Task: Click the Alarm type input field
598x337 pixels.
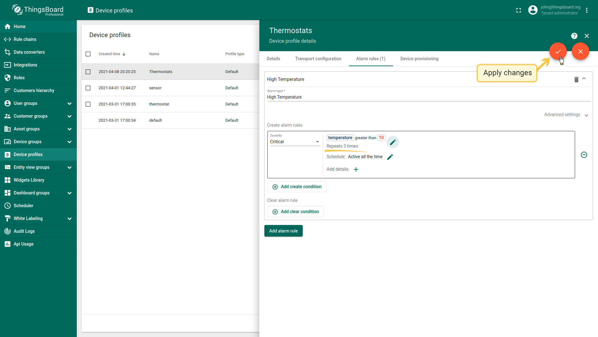Action: pos(429,97)
